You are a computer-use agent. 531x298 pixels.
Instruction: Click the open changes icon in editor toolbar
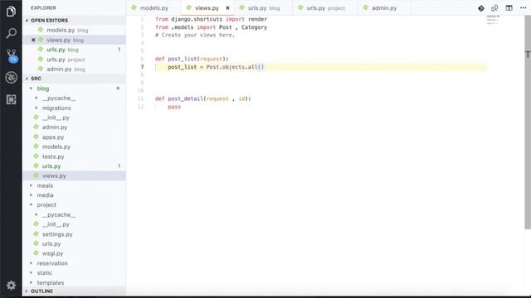(x=494, y=8)
